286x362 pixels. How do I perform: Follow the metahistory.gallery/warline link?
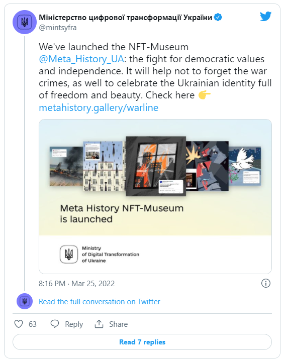99,107
